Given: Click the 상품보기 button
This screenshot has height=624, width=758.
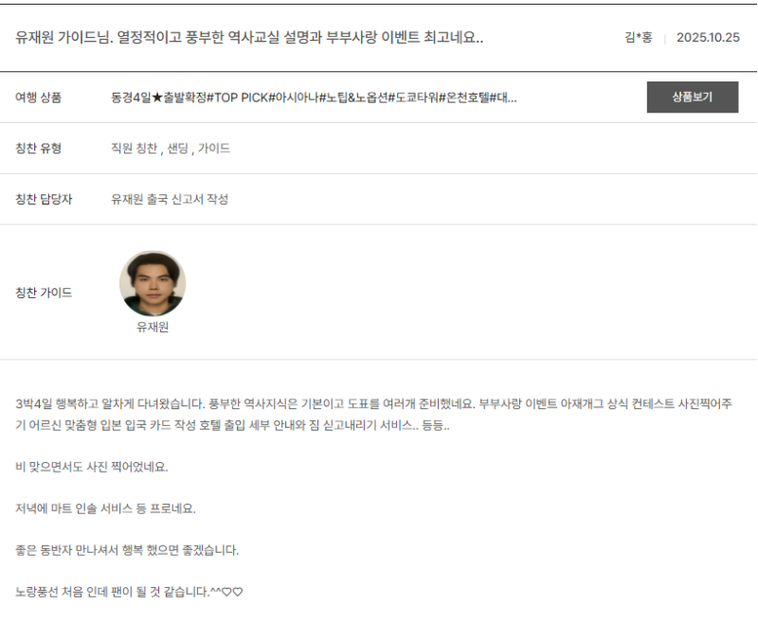Looking at the screenshot, I should point(692,98).
